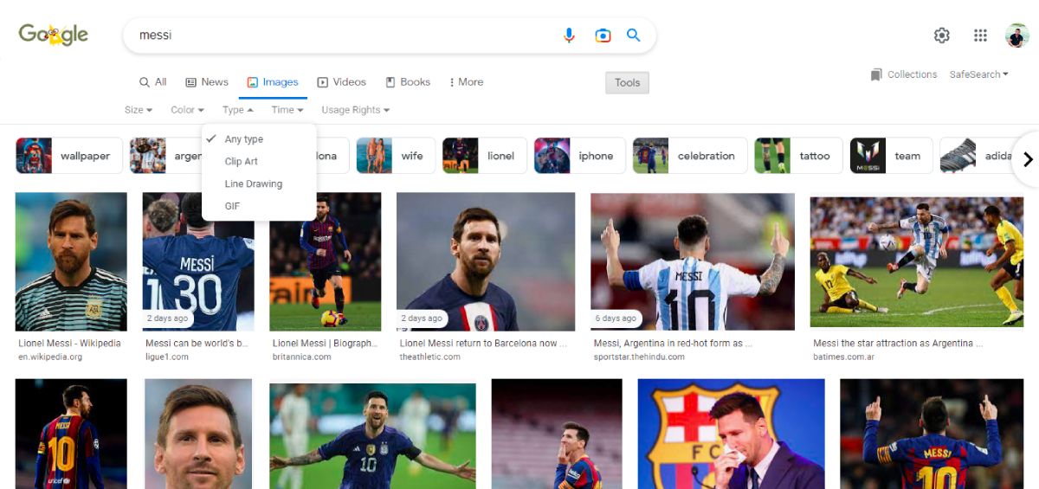
Task: Switch to the Books tab
Action: (408, 82)
